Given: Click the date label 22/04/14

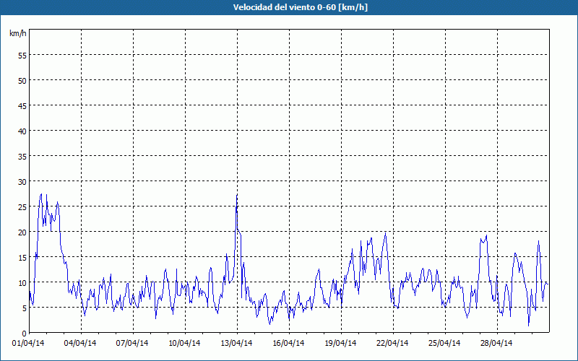Looking at the screenshot, I should (392, 343).
